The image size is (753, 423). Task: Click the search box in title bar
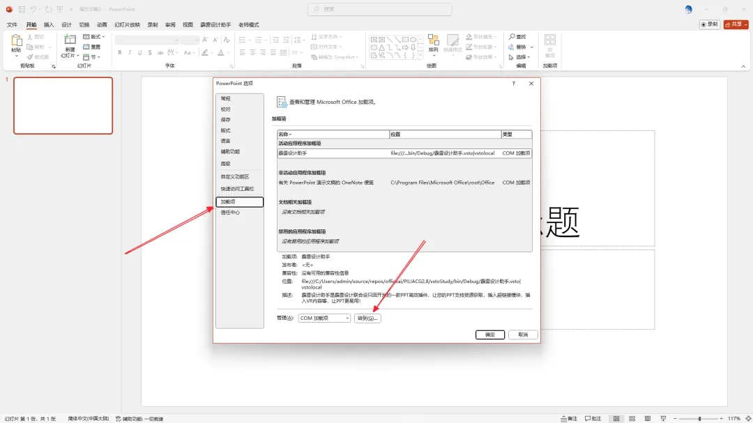click(379, 9)
